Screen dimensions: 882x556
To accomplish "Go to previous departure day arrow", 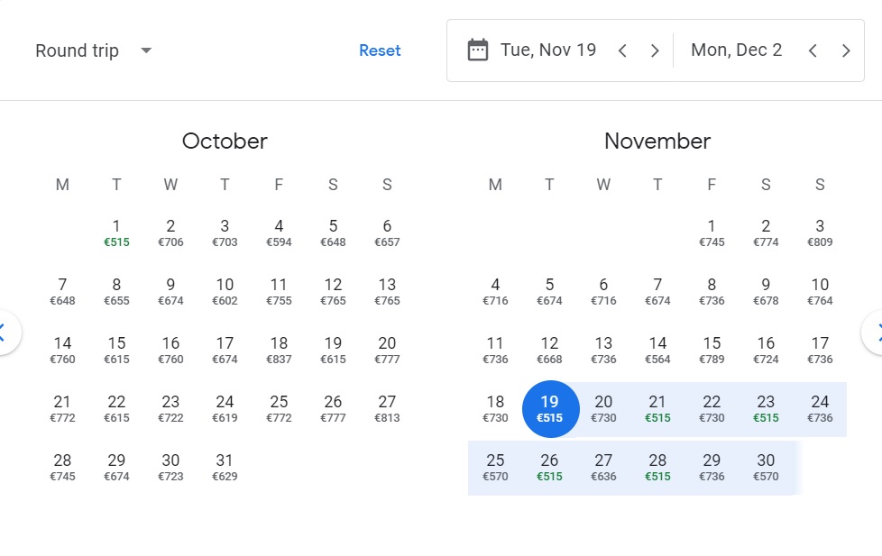I will tap(622, 50).
